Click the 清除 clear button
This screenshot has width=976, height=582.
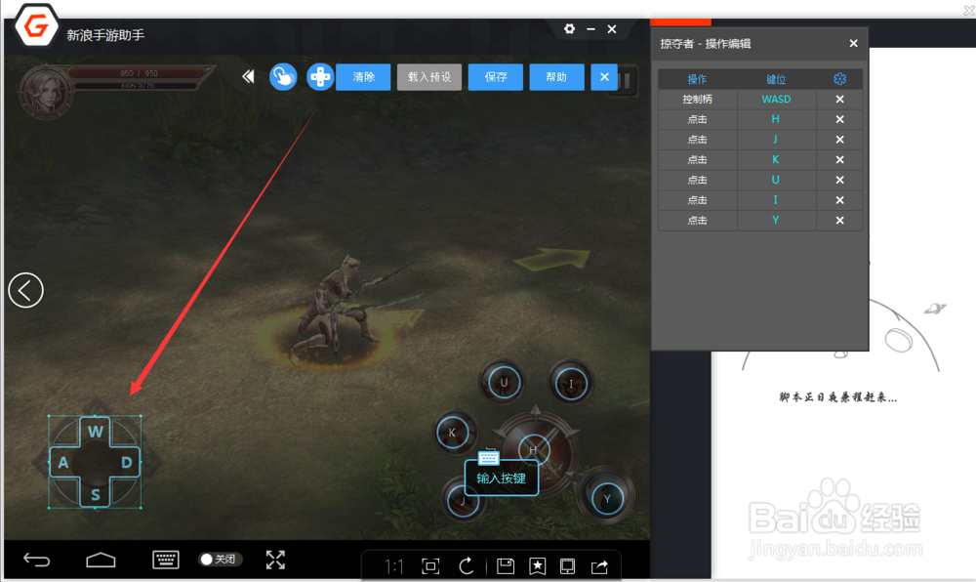(x=363, y=77)
